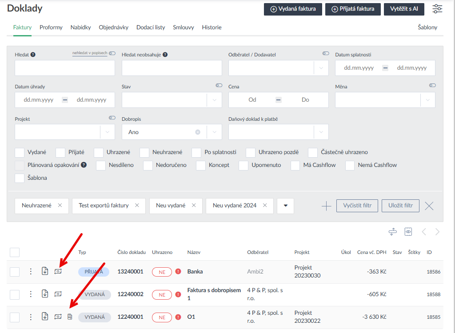Image resolution: width=455 pixels, height=333 pixels.
Task: Enable the Po splatnosti checkbox
Action: (x=196, y=152)
